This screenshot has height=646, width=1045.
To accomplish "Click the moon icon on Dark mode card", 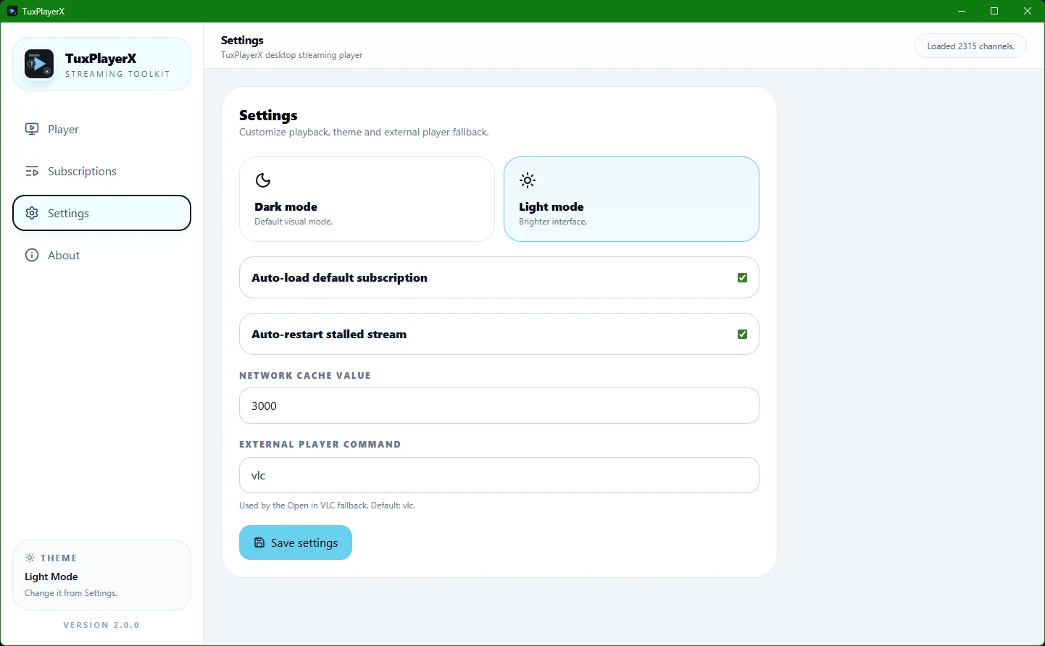I will 263,180.
